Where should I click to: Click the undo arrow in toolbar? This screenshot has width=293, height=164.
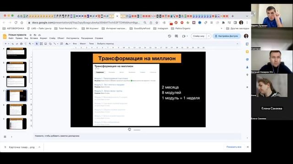pos(12,44)
